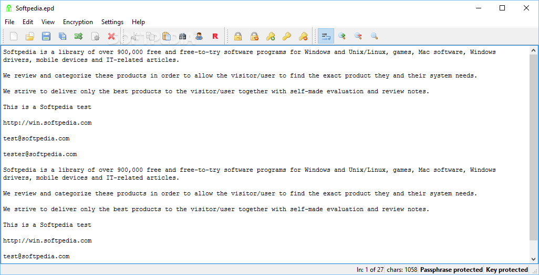Open the Edit menu
Viewport: 539px width, 275px height.
28,22
